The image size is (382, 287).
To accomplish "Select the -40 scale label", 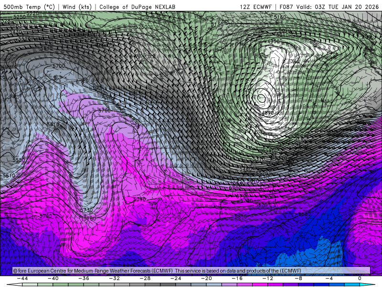I will [53, 278].
